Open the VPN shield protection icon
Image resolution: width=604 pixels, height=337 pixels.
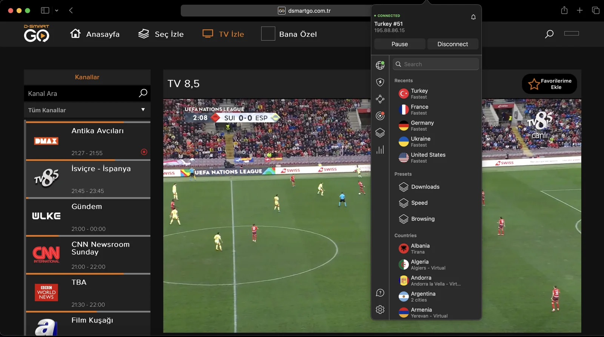coord(380,82)
